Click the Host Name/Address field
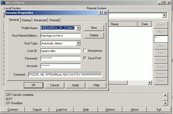This screenshot has height=114, width=173. click(60, 36)
